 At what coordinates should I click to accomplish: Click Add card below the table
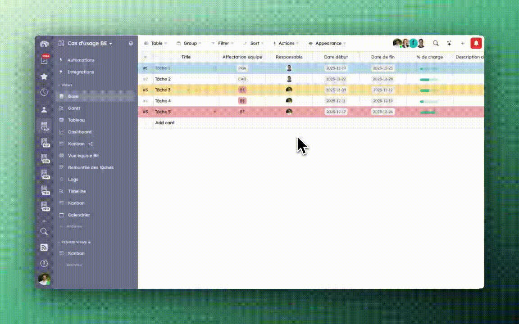coord(164,123)
